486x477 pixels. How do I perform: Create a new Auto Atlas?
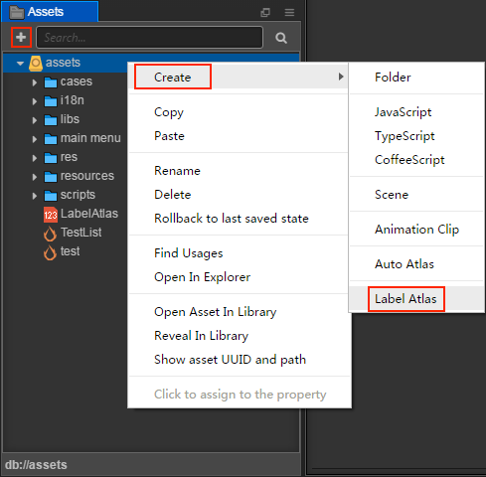(x=417, y=264)
